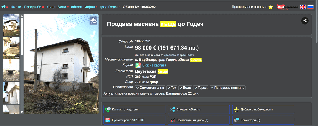This screenshot has height=126, width=318.
Task: Toggle the Самостоятелна feature tag
Action: coord(150,88)
